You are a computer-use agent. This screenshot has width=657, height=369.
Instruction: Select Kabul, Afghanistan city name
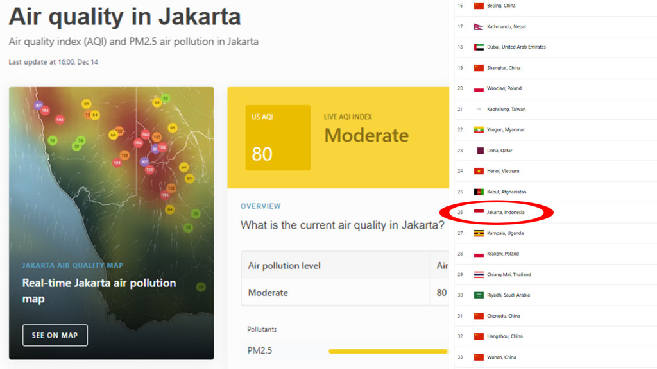click(507, 192)
